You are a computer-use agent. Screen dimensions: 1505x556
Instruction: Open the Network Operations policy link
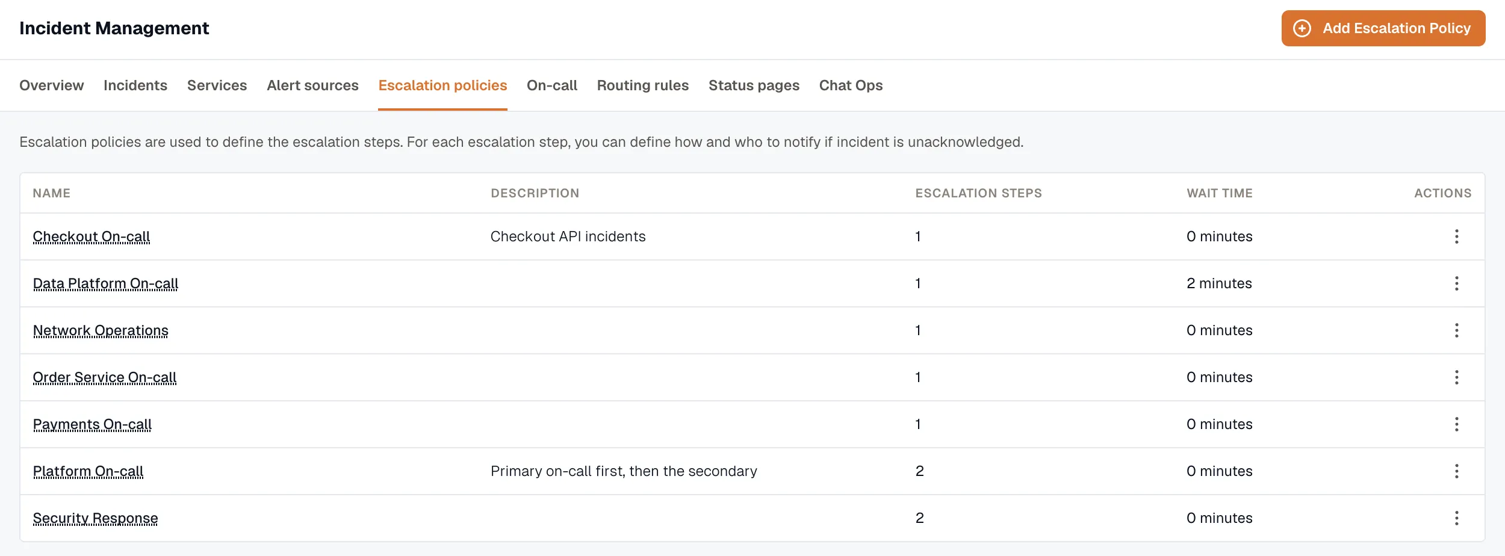101,330
